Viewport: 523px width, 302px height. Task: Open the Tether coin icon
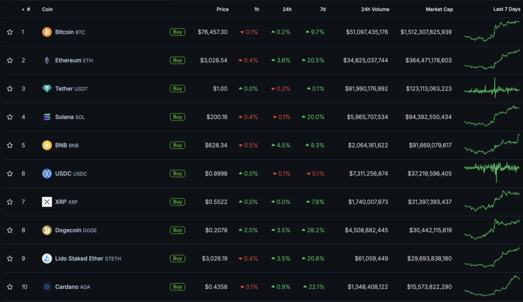pos(47,89)
